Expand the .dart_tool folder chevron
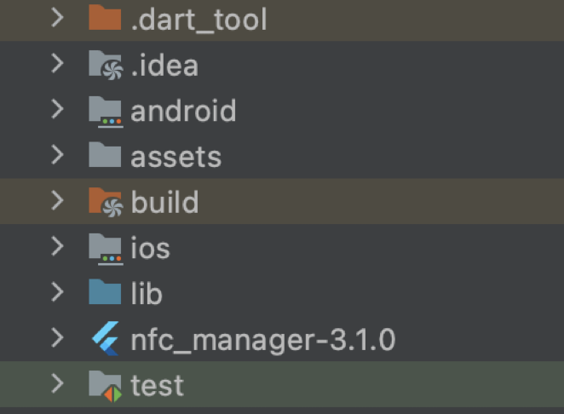The width and height of the screenshot is (564, 414). click(x=57, y=19)
